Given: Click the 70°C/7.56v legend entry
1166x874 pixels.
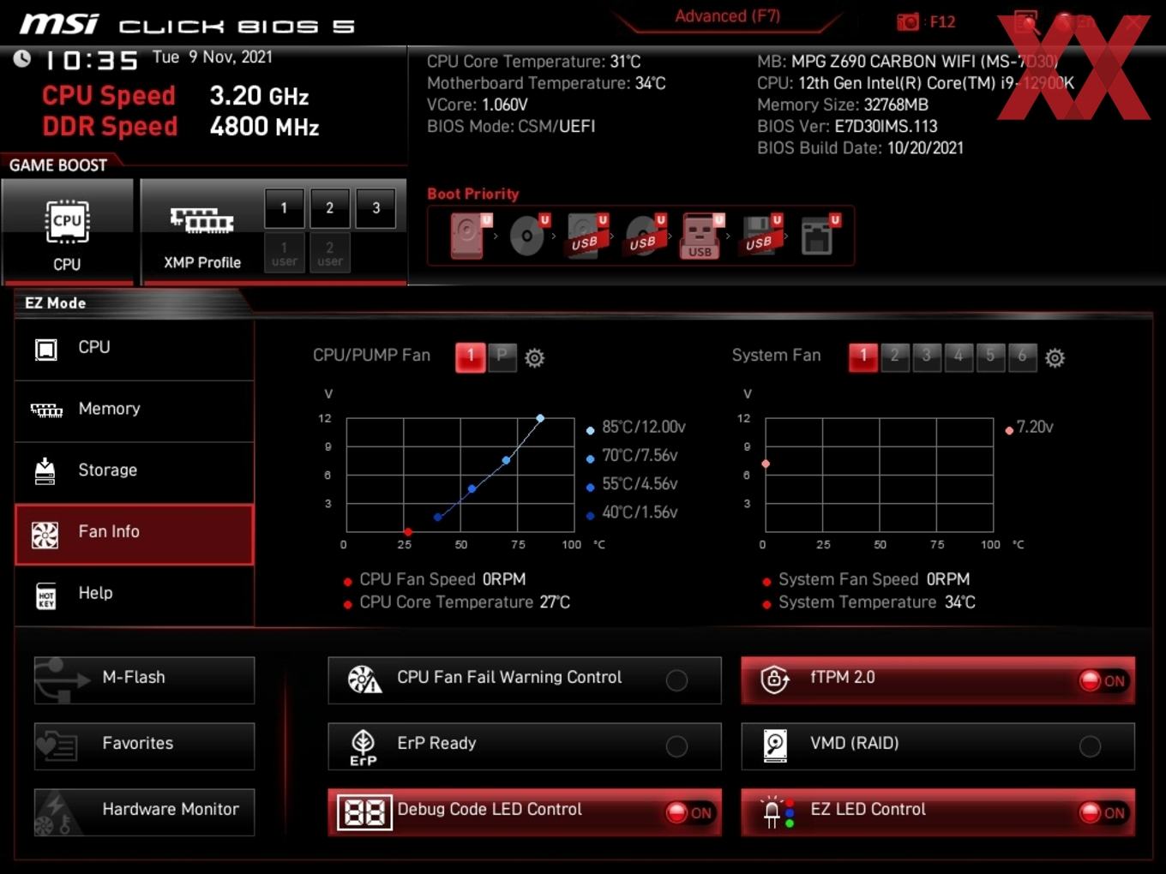Looking at the screenshot, I should coord(632,455).
